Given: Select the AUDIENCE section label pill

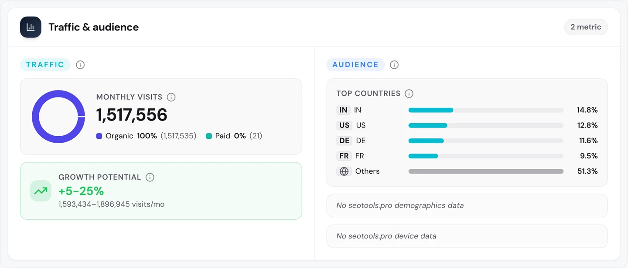Looking at the screenshot, I should (355, 65).
